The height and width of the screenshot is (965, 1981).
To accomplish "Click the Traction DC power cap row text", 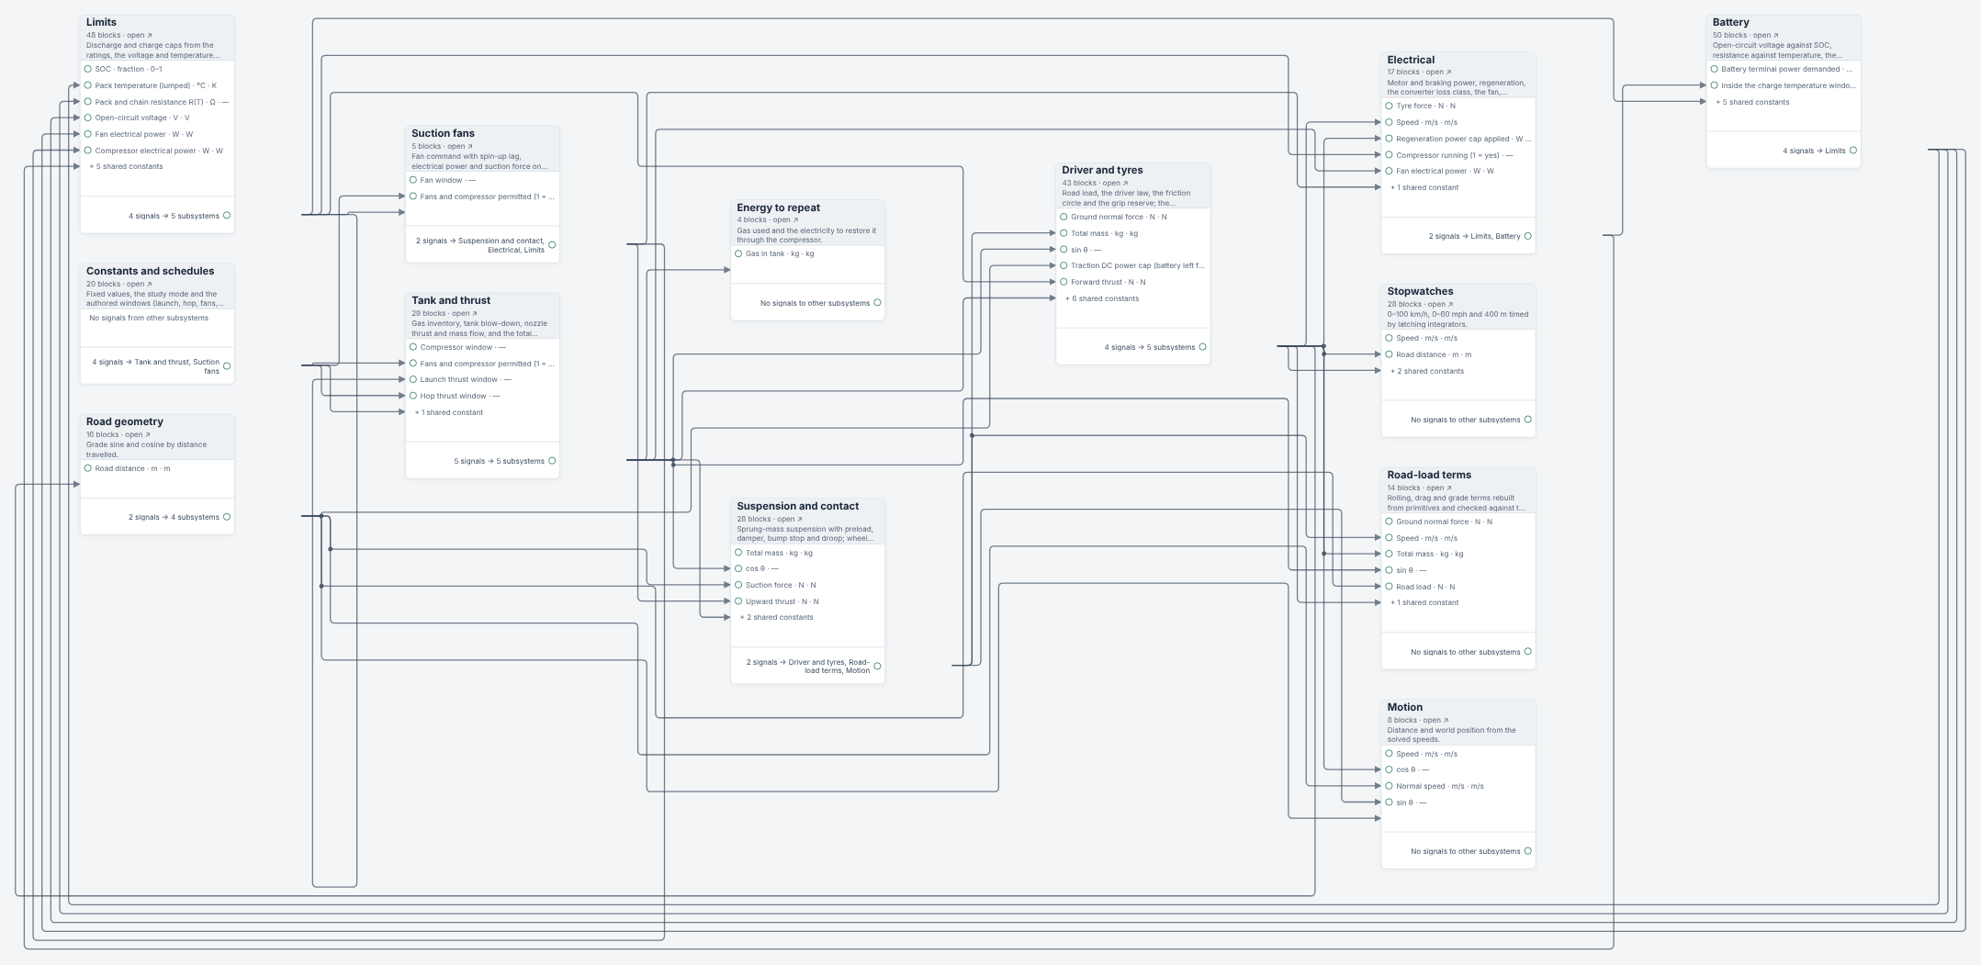I will point(1137,265).
